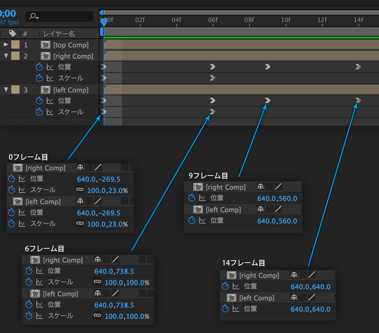
Task: Click the search magnifier icon in timeline
Action: pyautogui.click(x=33, y=17)
